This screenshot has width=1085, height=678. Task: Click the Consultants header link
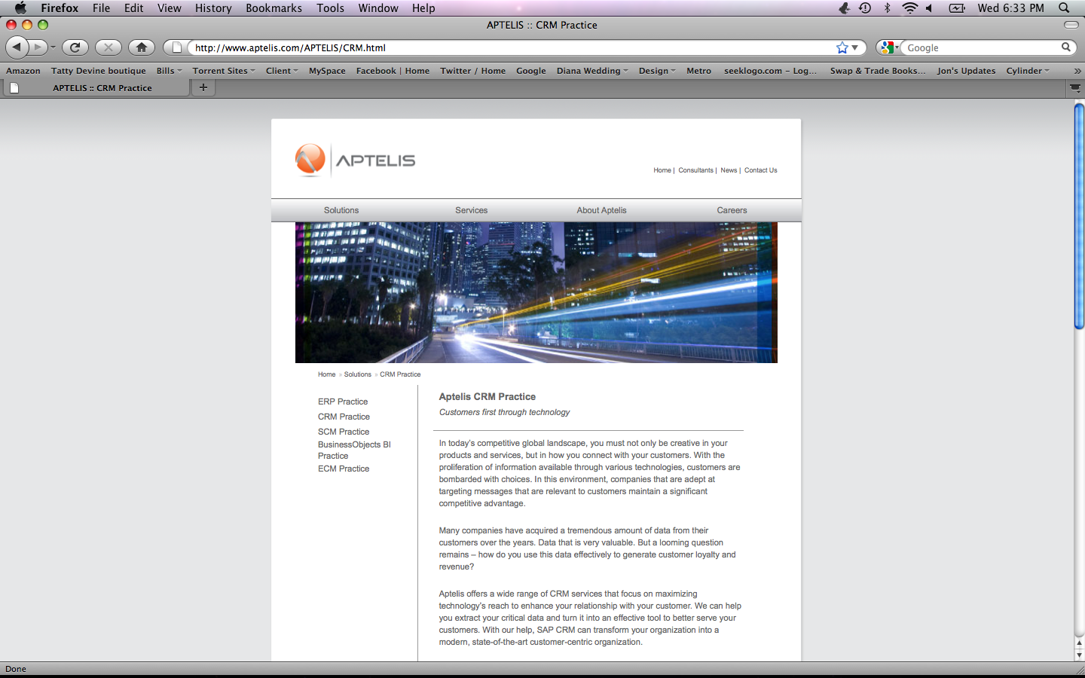click(x=695, y=170)
